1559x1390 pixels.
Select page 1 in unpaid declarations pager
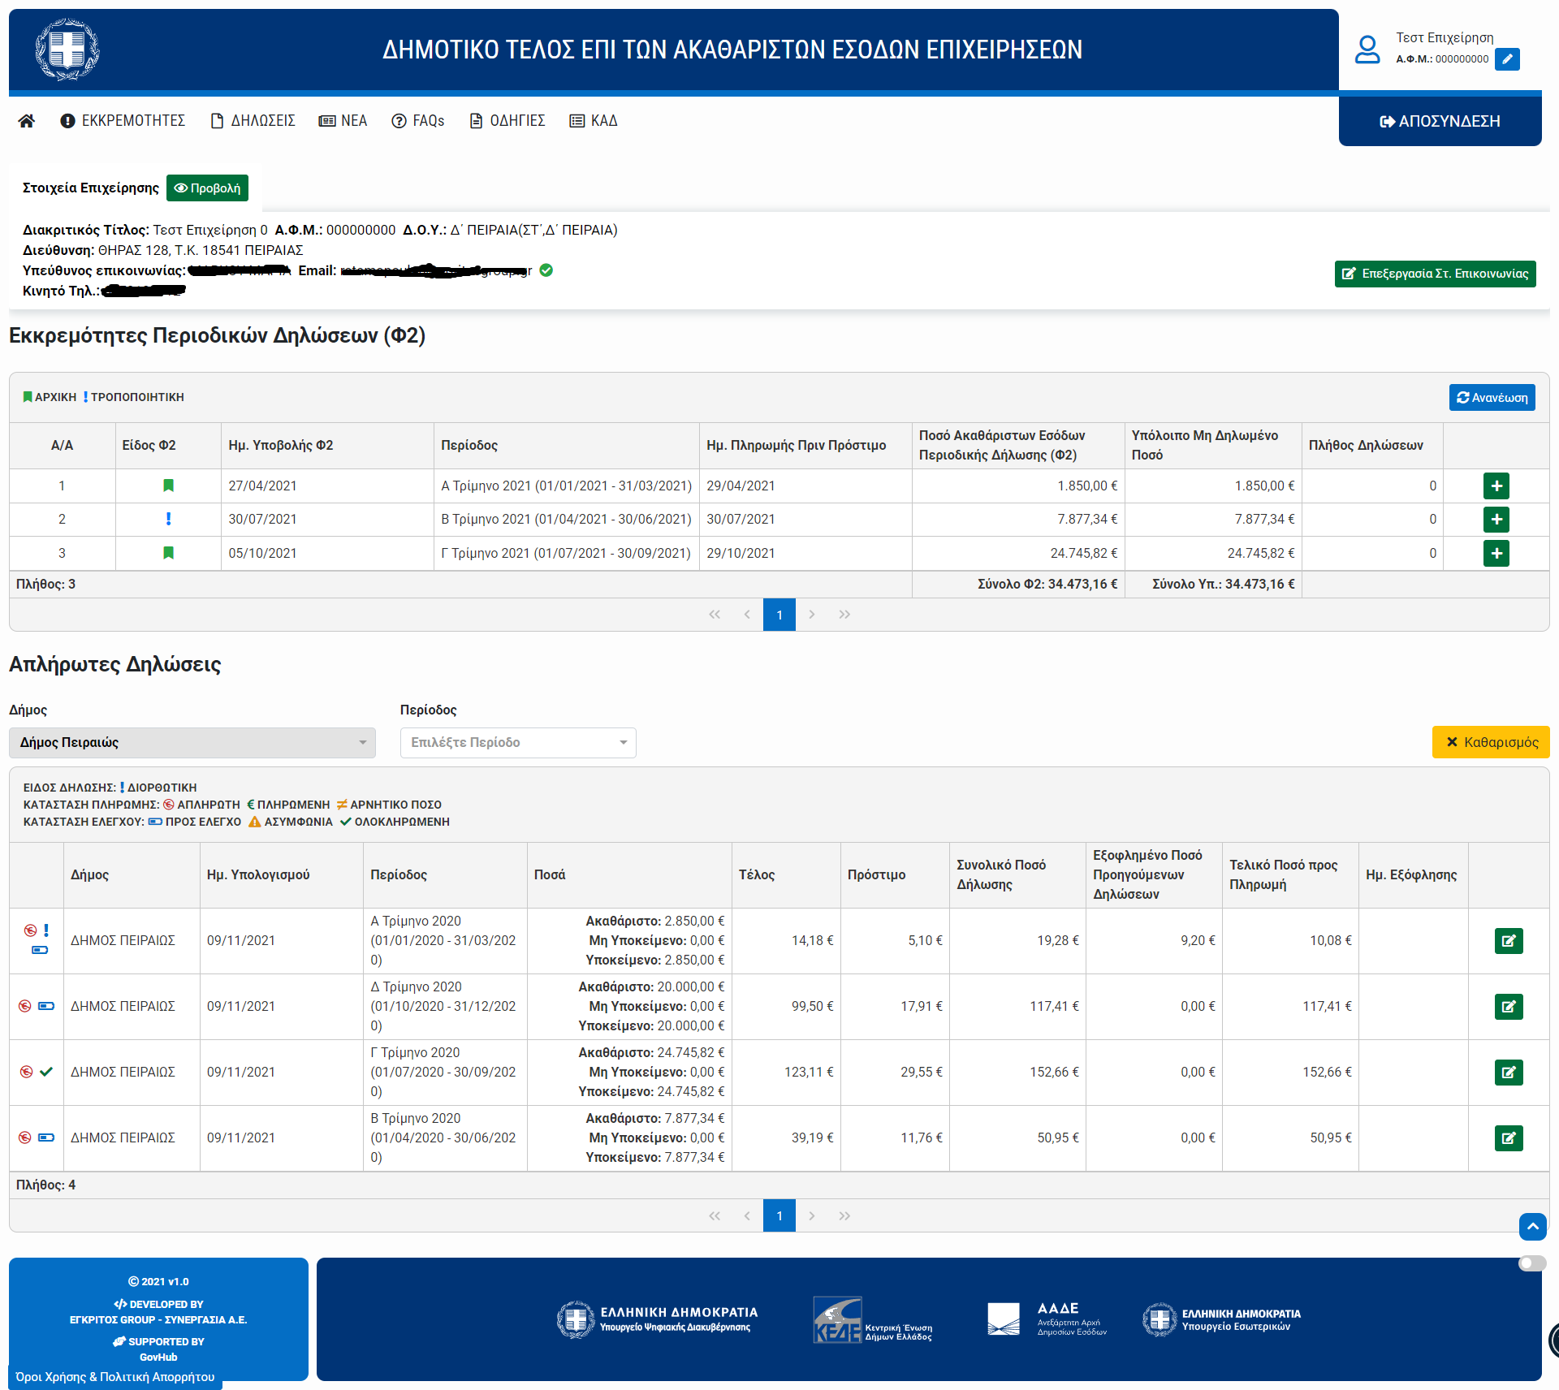[779, 1216]
